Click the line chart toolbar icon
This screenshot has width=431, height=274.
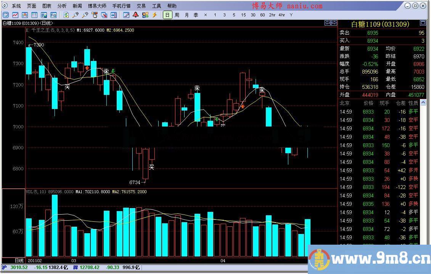[x=15, y=15]
